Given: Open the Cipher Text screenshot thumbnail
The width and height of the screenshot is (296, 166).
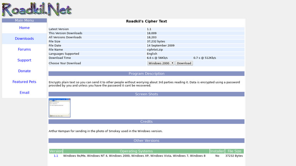Looking at the screenshot, I should pyautogui.click(x=60, y=108).
